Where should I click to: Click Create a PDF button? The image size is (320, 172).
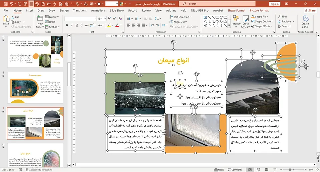click(305, 22)
